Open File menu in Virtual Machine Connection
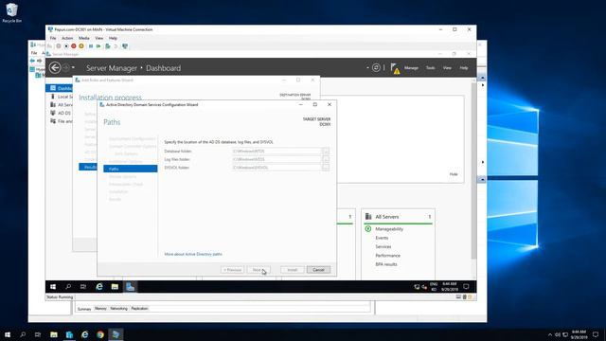This screenshot has width=606, height=341. [53, 38]
